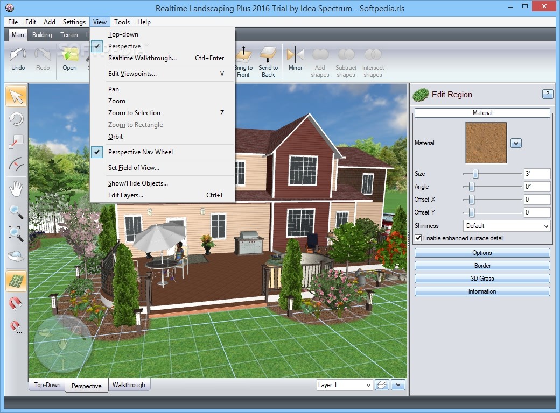Viewport: 560px width, 413px height.
Task: Open the File menu
Action: [13, 22]
